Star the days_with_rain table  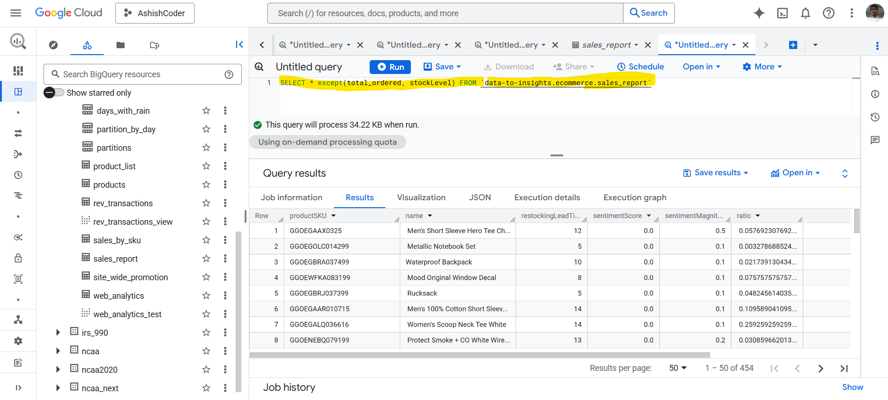click(206, 111)
